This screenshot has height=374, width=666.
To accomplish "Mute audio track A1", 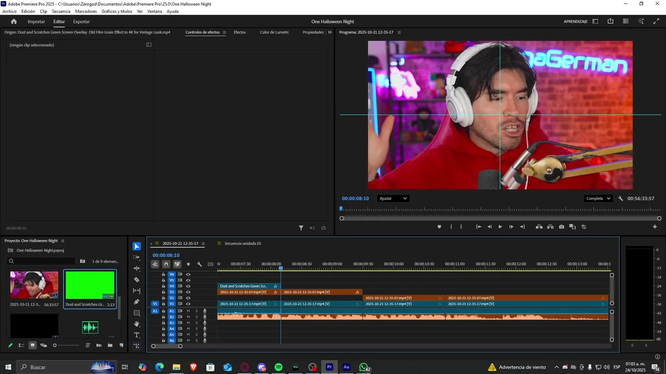I will tap(188, 311).
